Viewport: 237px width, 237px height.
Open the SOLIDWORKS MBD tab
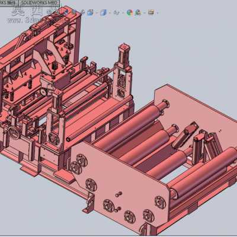click(x=39, y=2)
